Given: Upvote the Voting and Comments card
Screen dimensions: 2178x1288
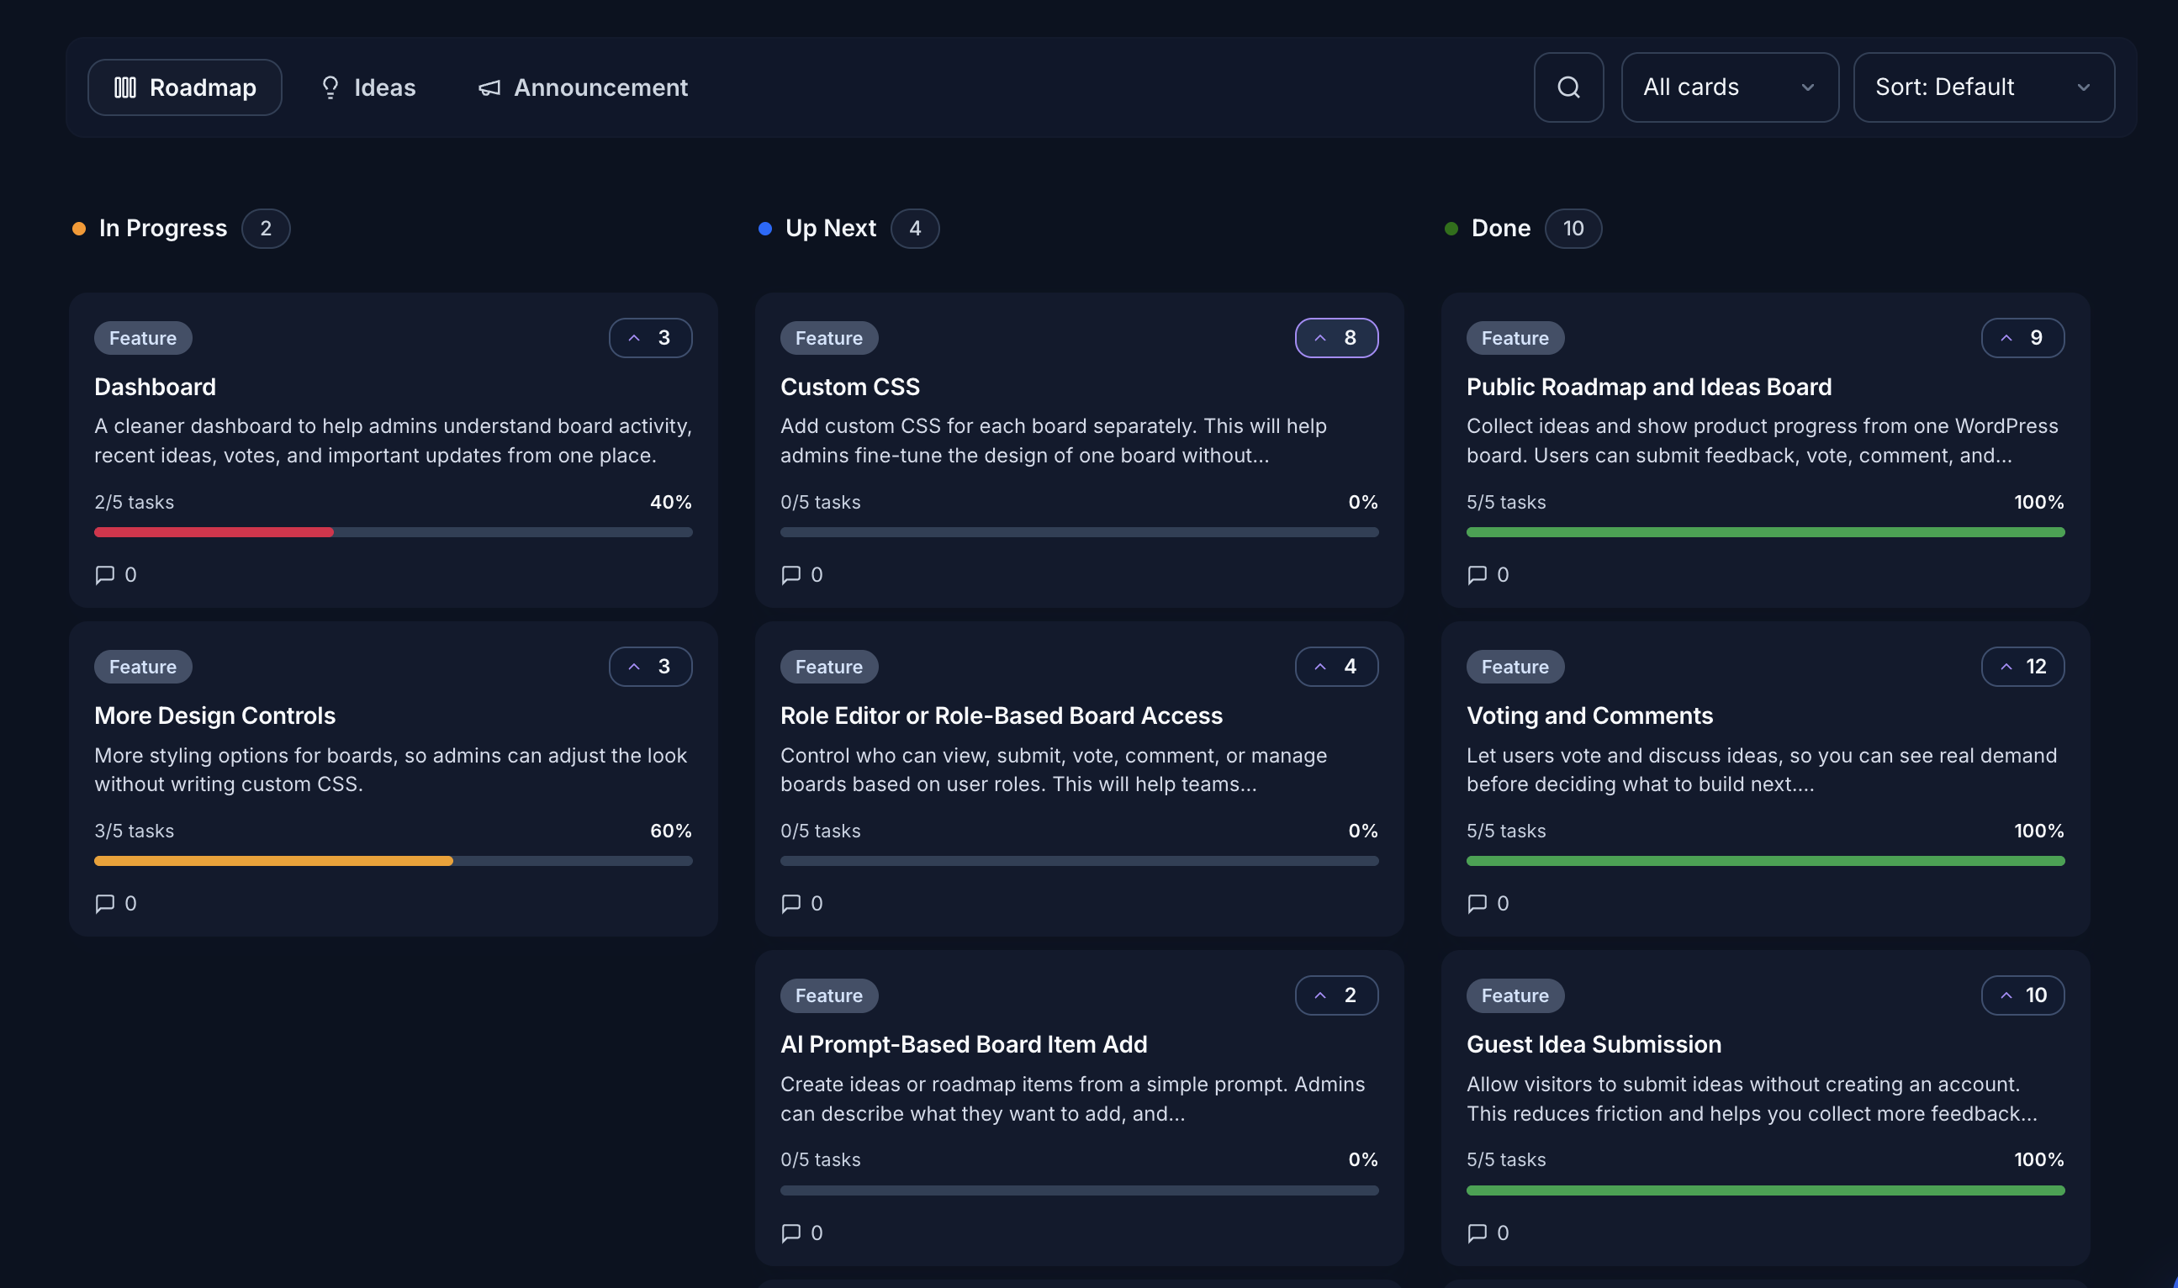Looking at the screenshot, I should (x=2022, y=667).
